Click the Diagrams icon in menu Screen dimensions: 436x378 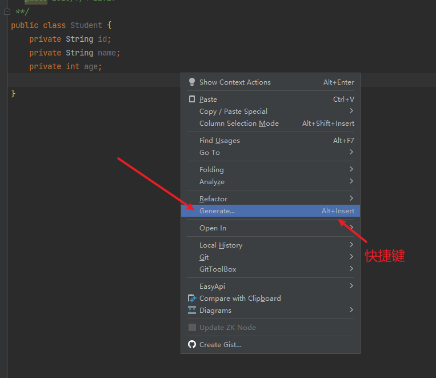(x=192, y=310)
